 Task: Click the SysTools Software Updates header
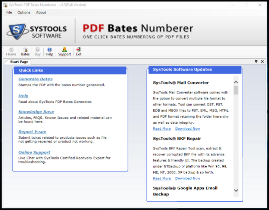[x=195, y=70]
